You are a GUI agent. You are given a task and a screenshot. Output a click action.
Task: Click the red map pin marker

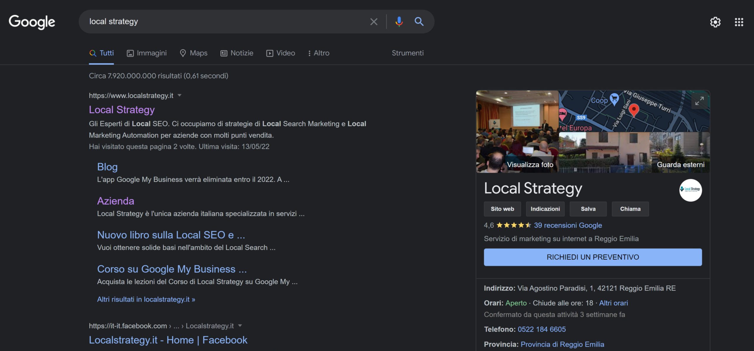(634, 110)
